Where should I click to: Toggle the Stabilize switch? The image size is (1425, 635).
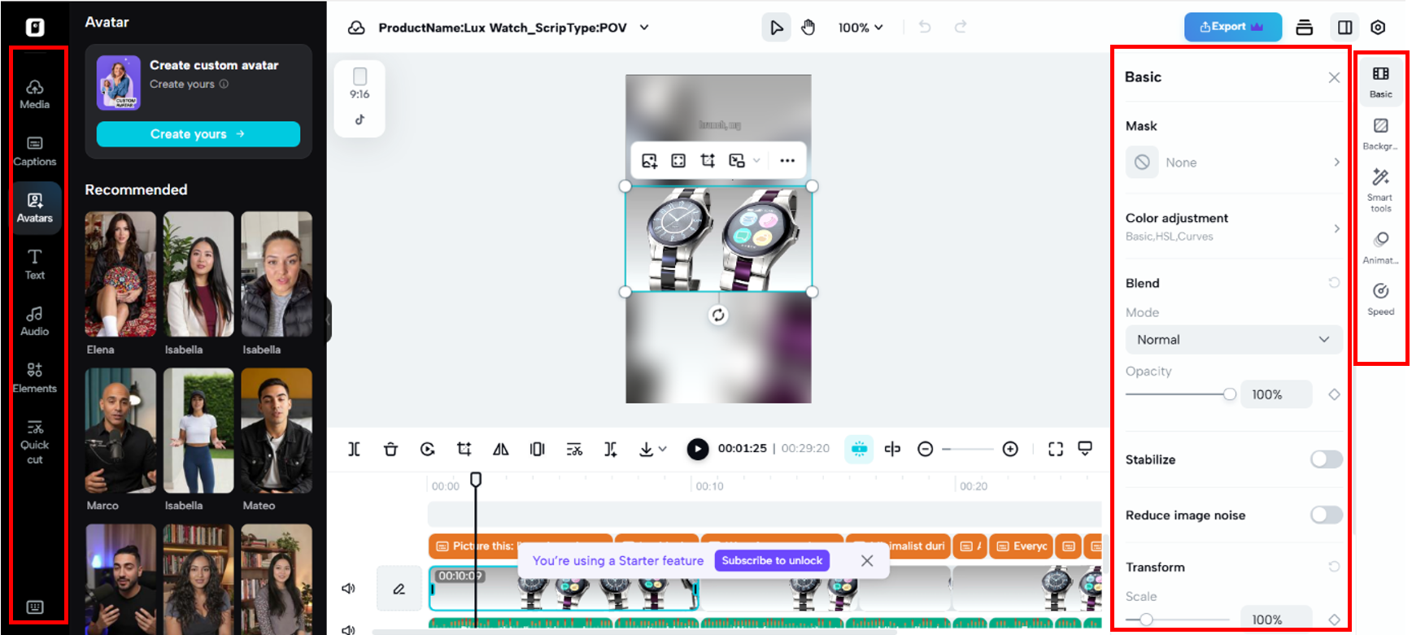[x=1326, y=459]
